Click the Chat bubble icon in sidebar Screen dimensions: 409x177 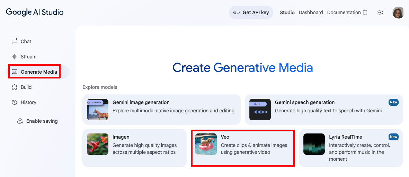15,41
